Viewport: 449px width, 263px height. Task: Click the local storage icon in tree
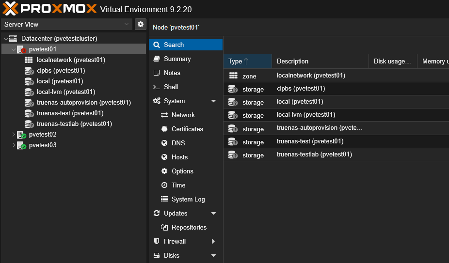point(29,81)
